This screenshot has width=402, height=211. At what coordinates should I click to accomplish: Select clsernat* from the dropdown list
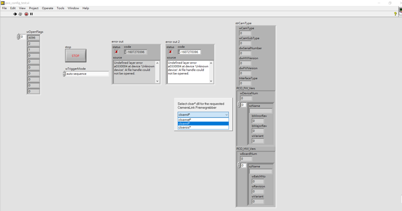(203, 120)
